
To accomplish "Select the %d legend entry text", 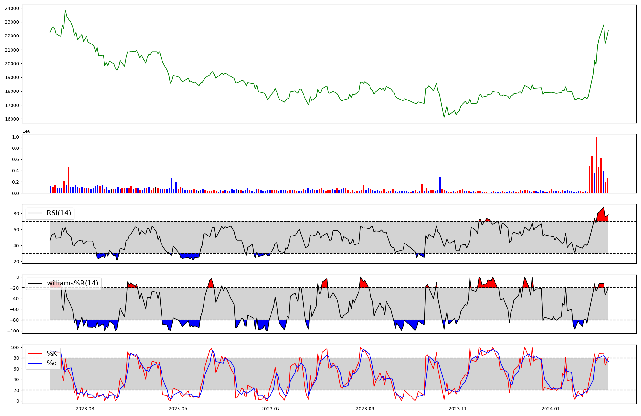I will [x=52, y=363].
